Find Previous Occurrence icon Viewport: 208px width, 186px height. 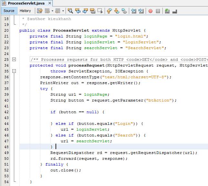coord(78,11)
